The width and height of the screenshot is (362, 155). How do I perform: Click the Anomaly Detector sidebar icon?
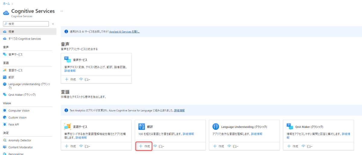tap(5, 140)
